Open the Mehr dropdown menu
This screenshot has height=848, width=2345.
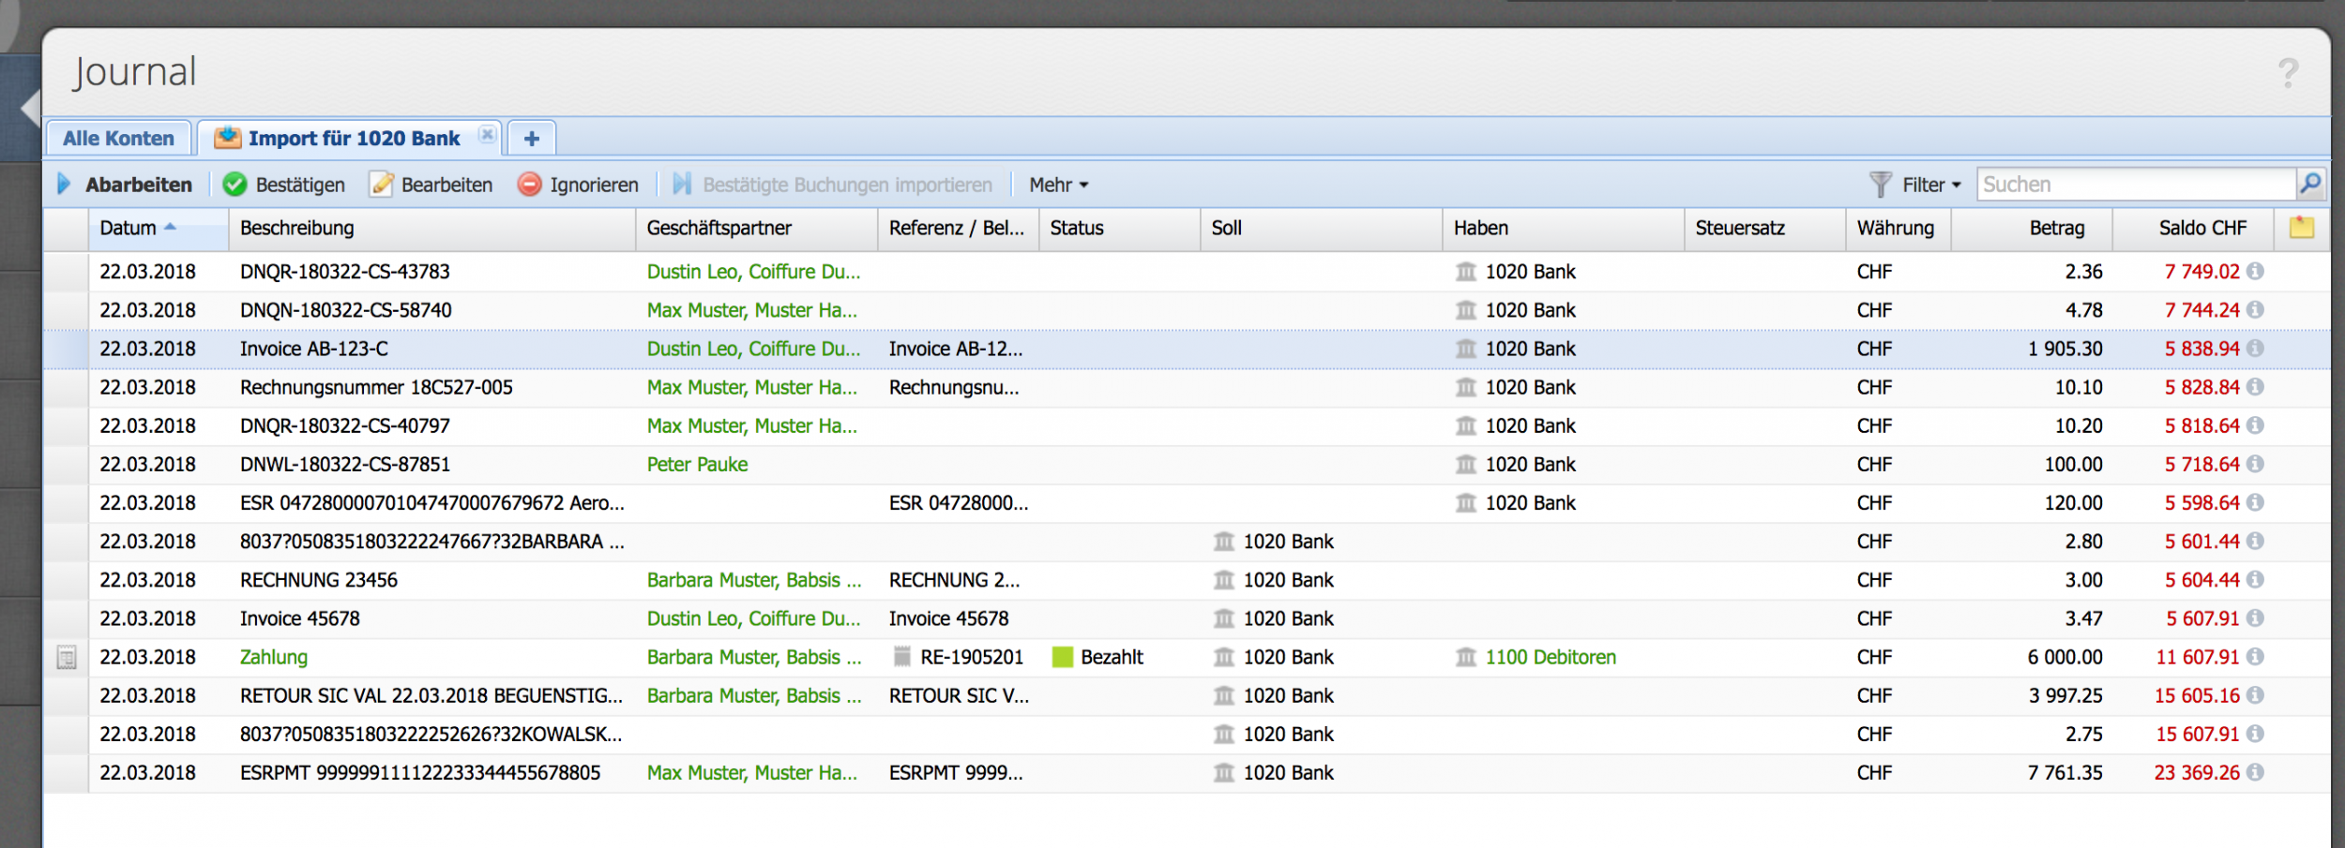point(1058,186)
